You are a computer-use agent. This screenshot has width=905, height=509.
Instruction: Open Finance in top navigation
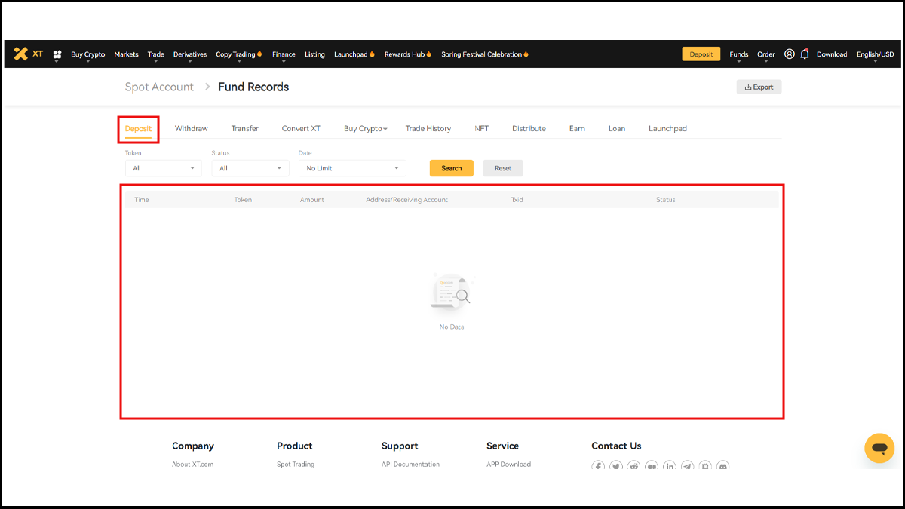pos(284,54)
